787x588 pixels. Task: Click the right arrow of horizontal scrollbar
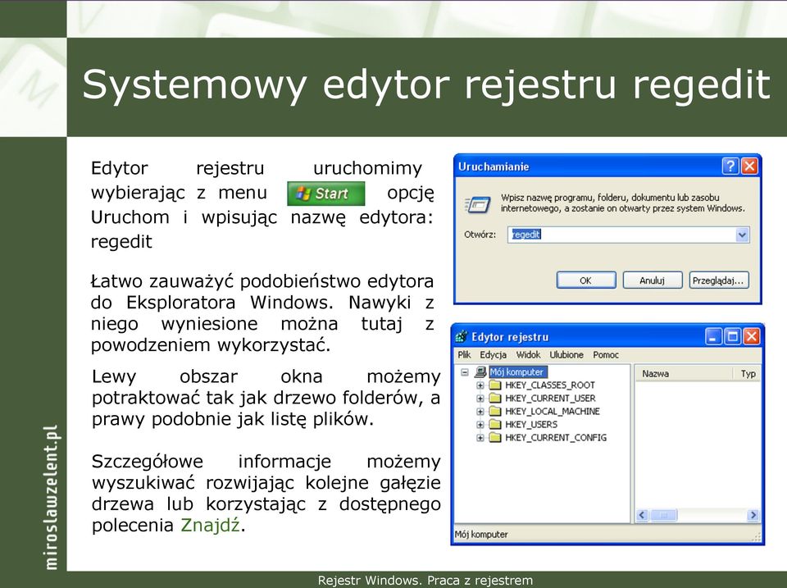tap(753, 515)
